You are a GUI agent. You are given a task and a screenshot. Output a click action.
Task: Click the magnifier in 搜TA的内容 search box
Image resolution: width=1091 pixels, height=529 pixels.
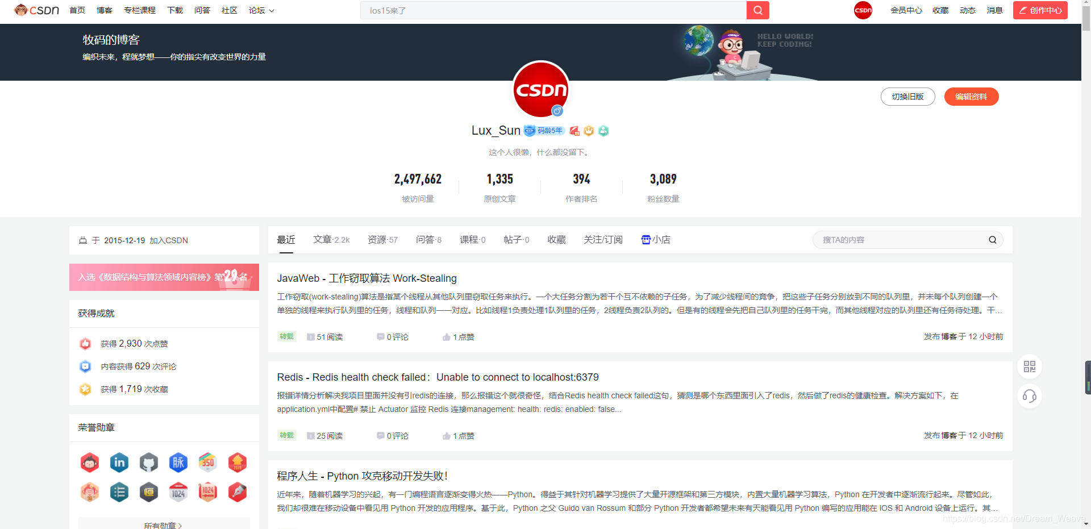pyautogui.click(x=993, y=240)
